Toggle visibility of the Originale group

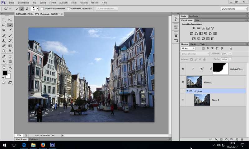pyautogui.click(x=183, y=91)
